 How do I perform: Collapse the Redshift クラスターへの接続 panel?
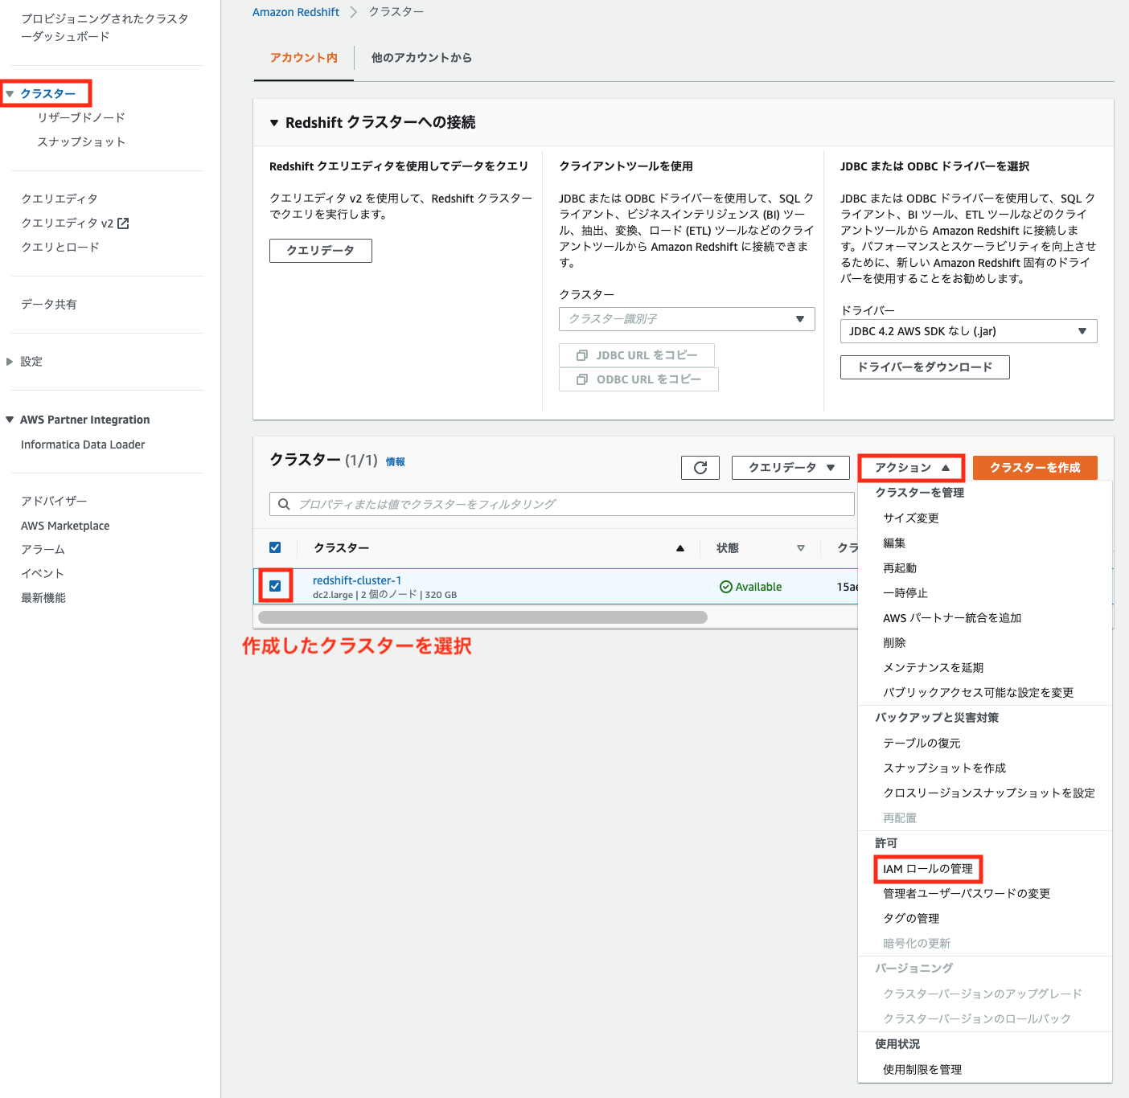click(x=274, y=122)
